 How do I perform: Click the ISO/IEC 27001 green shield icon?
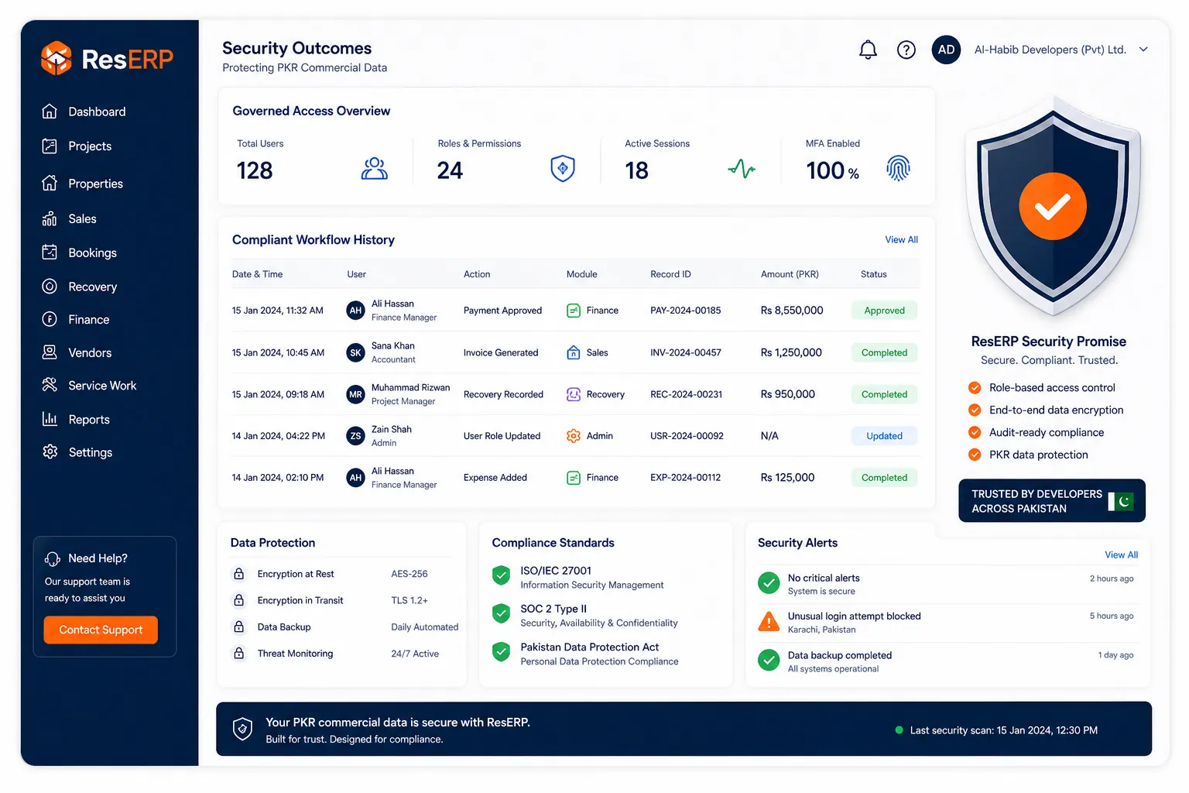click(x=502, y=575)
